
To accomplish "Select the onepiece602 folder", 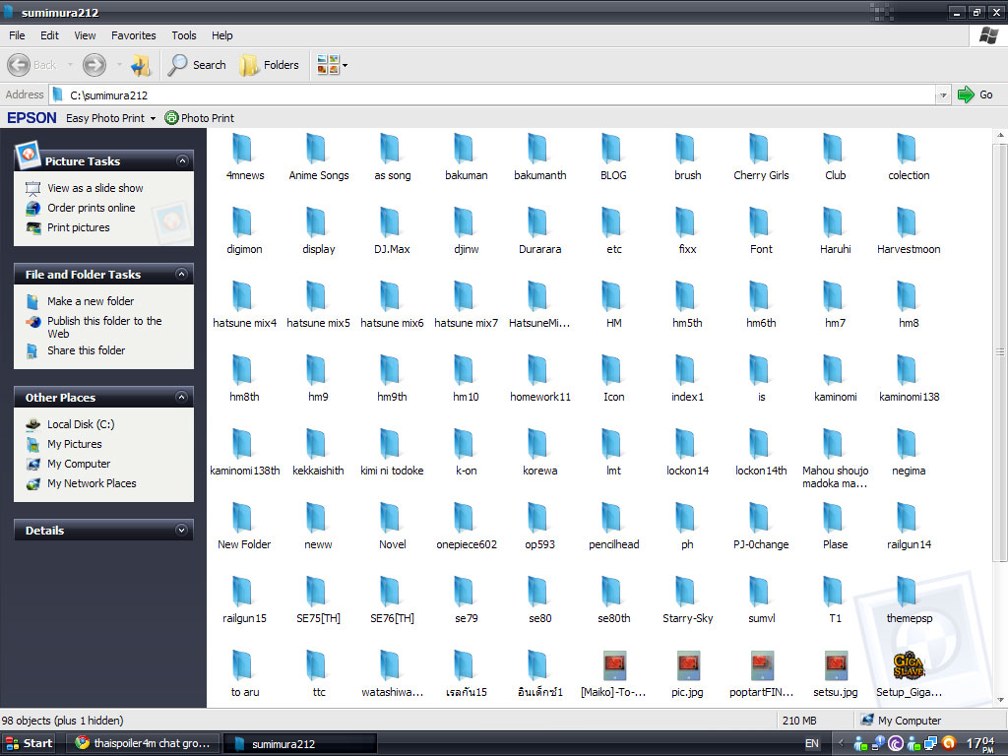I will [466, 528].
